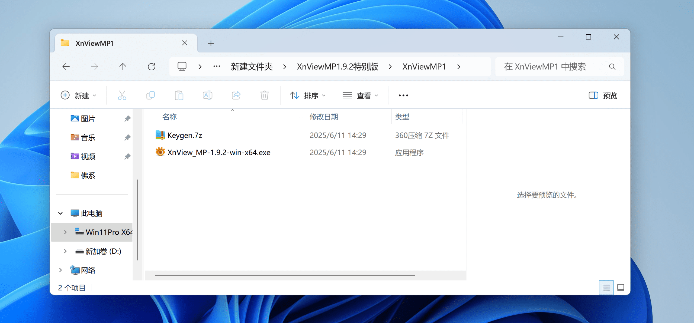Navigate to XnViewMP1.9.2特别版 breadcrumb
The height and width of the screenshot is (323, 694).
coord(337,67)
